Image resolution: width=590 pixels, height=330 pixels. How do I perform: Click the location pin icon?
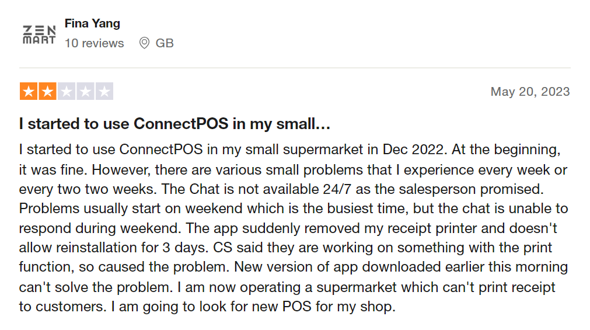tap(144, 43)
